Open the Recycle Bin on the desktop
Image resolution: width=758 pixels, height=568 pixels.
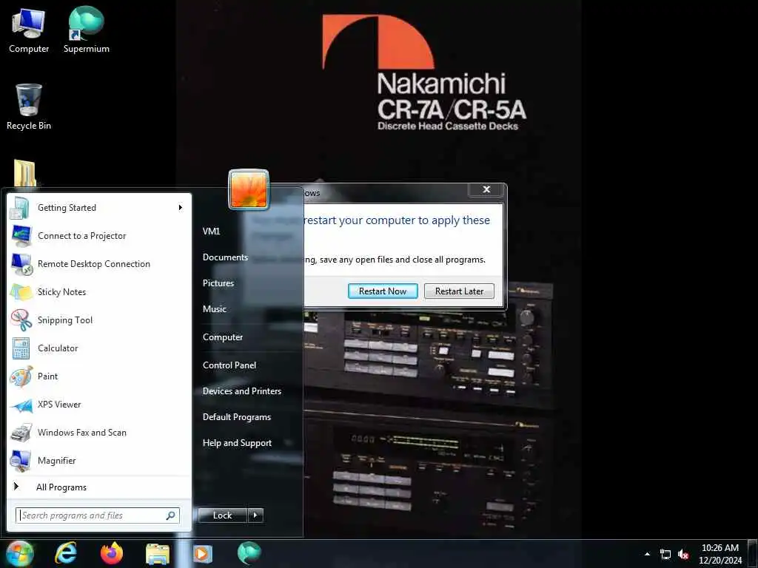coord(29,106)
